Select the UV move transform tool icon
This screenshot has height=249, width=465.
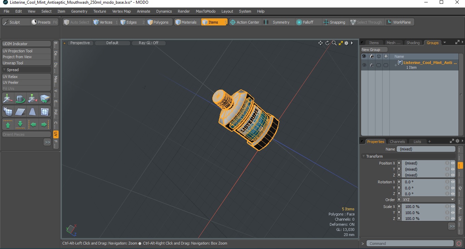8,99
